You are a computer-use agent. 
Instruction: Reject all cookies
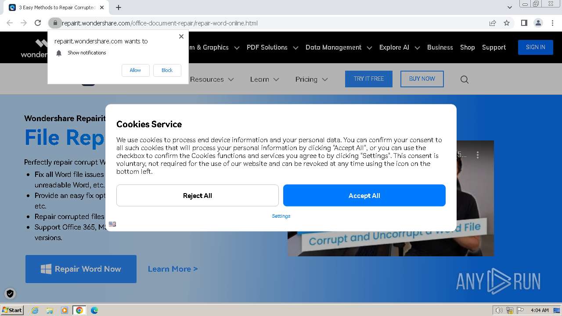coord(198,195)
